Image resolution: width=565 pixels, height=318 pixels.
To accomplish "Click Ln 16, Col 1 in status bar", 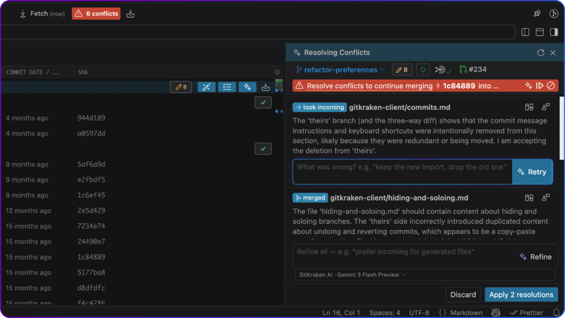I will pos(341,312).
